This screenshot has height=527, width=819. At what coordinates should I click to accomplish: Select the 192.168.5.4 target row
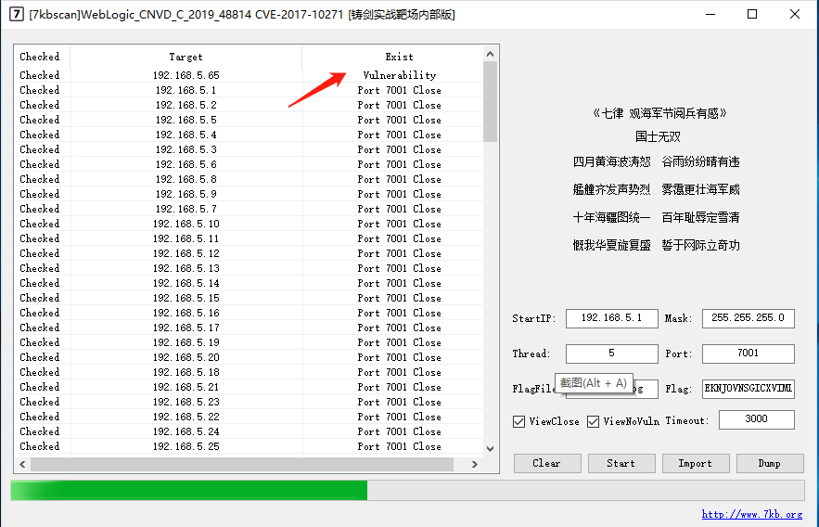click(x=249, y=135)
